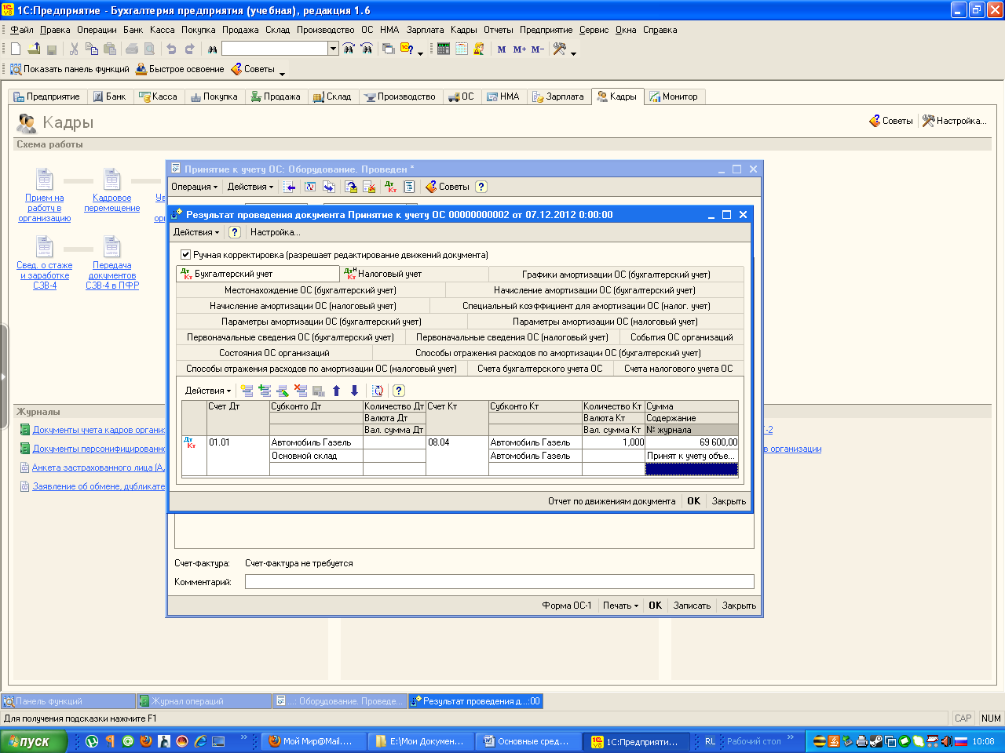1005x753 pixels.
Task: Open the calendar icon in main toolbar
Action: coord(462,49)
